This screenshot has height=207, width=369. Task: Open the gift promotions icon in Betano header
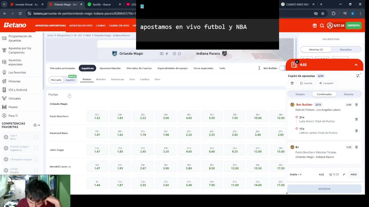click(315, 26)
